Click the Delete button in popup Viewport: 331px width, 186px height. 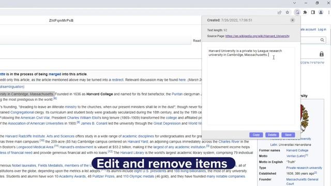[x=272, y=135]
